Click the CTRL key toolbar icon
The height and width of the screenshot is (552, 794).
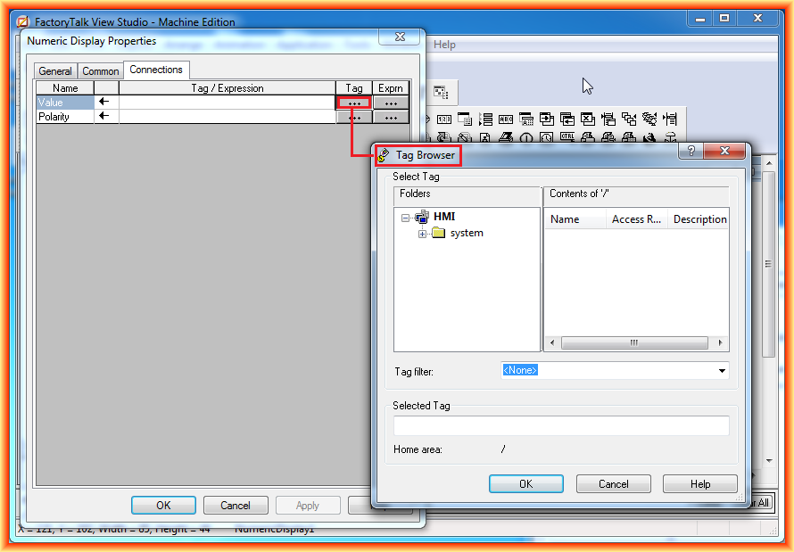click(567, 138)
